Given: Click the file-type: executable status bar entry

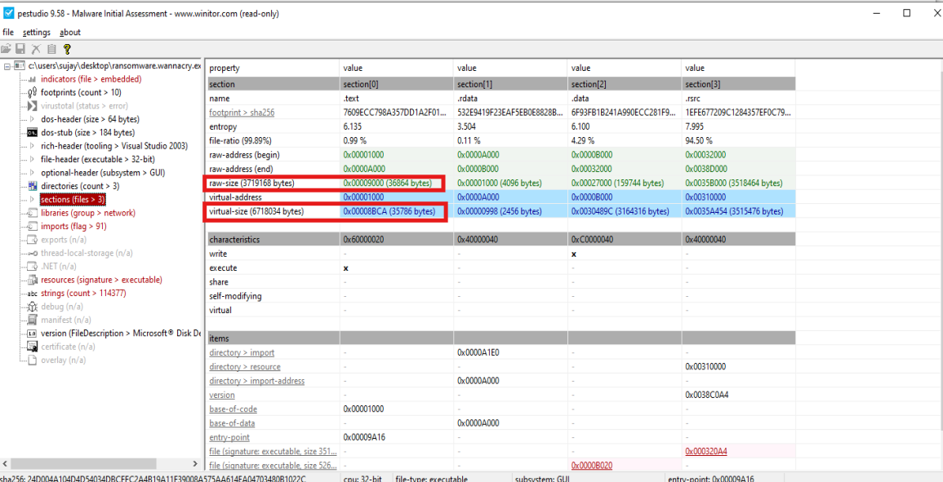Looking at the screenshot, I should [x=430, y=479].
